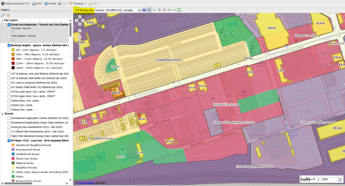The height and width of the screenshot is (186, 345).
Task: Pan the map up with arrow button
Action: pyautogui.click(x=80, y=17)
